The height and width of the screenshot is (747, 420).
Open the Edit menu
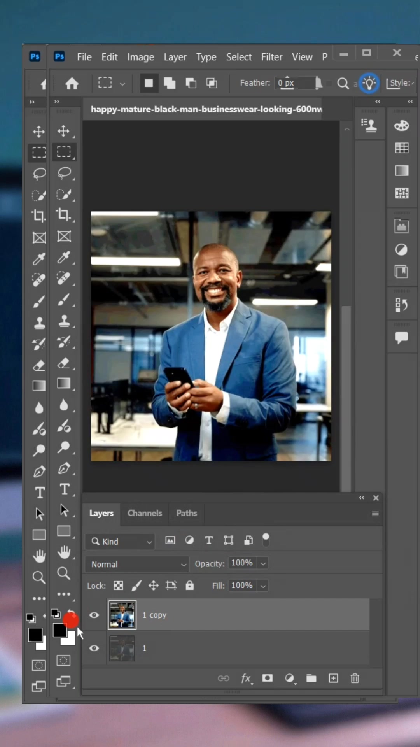(109, 57)
